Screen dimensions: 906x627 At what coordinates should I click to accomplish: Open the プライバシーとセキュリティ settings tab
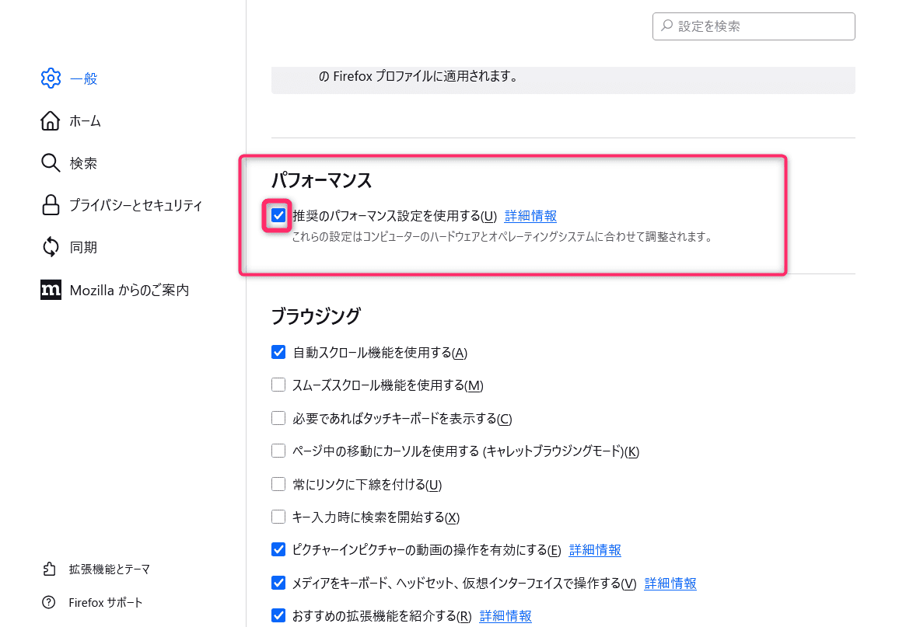point(135,205)
